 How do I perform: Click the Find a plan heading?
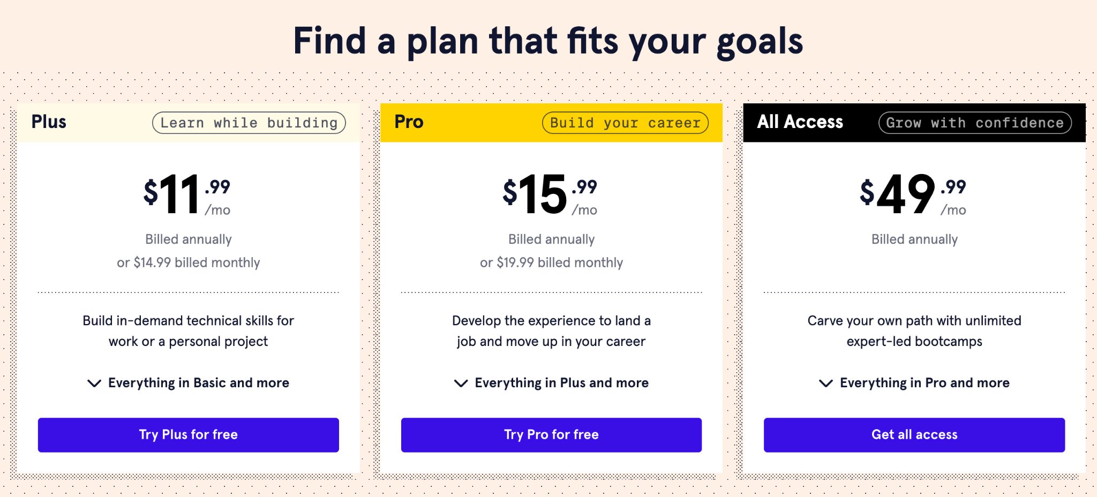pos(547,41)
